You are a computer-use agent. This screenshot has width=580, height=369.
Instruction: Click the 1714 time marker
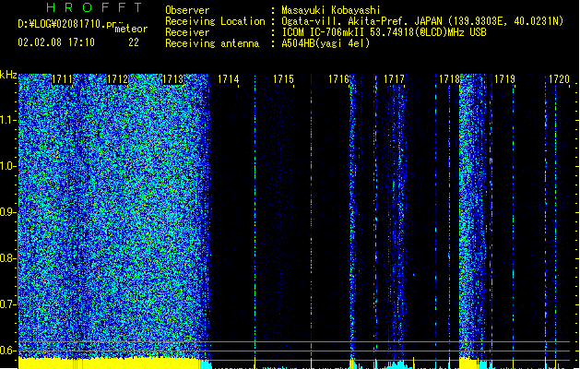click(x=229, y=79)
